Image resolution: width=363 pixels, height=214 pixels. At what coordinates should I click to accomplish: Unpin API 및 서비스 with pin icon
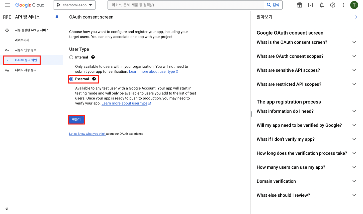pos(57,17)
